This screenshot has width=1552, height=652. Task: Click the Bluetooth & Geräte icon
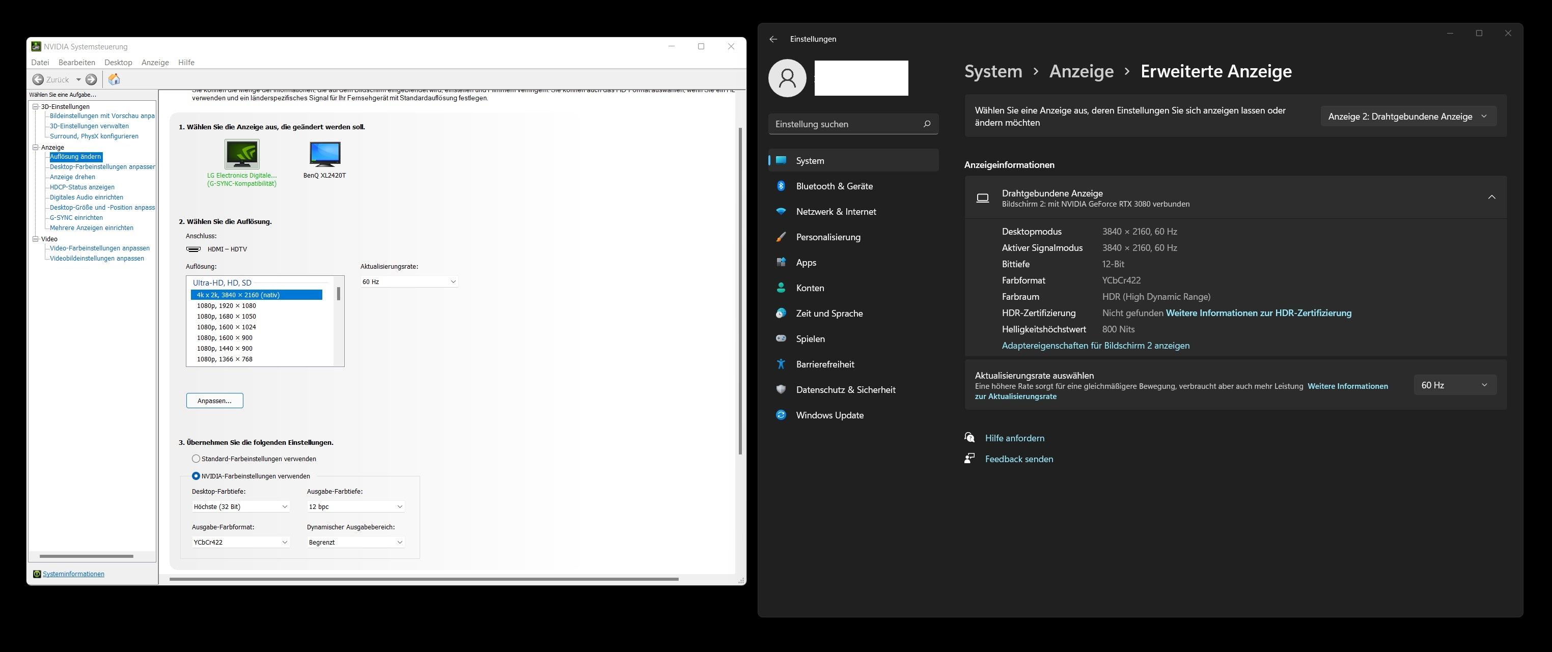(782, 186)
